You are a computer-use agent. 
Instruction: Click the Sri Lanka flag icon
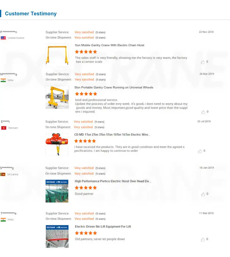(x=3, y=174)
